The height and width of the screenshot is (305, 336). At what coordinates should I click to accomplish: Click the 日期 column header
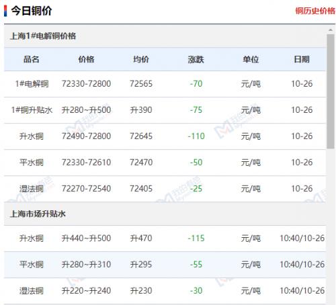click(302, 59)
